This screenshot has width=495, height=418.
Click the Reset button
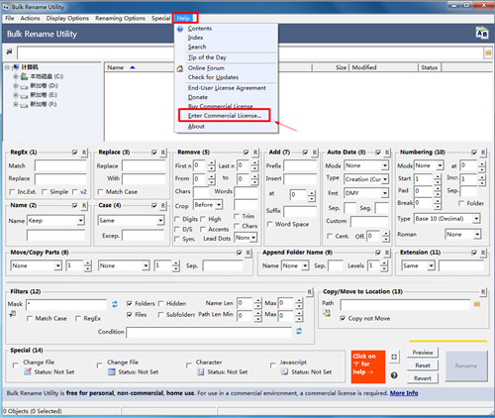pyautogui.click(x=423, y=366)
